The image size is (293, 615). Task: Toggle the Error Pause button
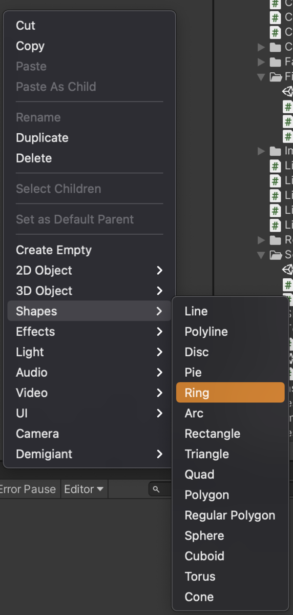[x=28, y=489]
